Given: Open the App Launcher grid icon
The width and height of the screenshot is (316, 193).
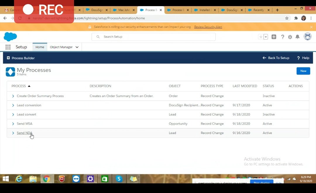Looking at the screenshot, I should pyautogui.click(x=8, y=47).
